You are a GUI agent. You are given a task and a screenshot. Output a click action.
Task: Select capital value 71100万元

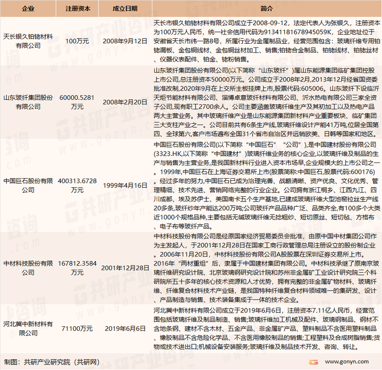pos(77,329)
